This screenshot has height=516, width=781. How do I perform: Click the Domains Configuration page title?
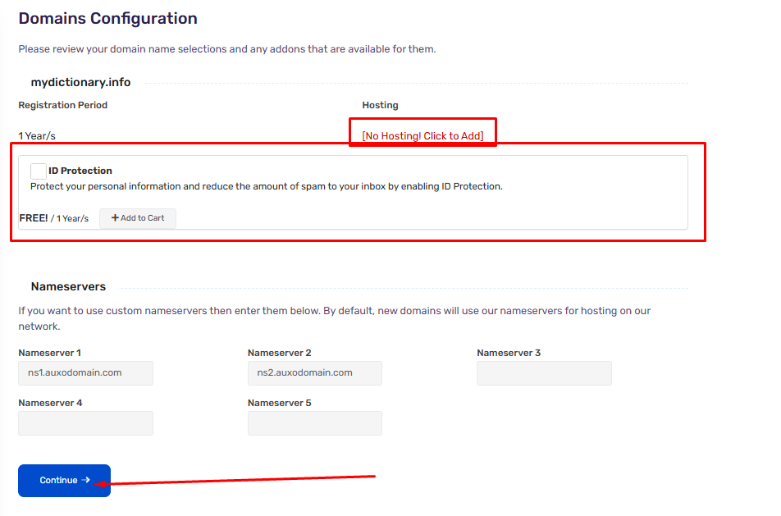click(108, 18)
